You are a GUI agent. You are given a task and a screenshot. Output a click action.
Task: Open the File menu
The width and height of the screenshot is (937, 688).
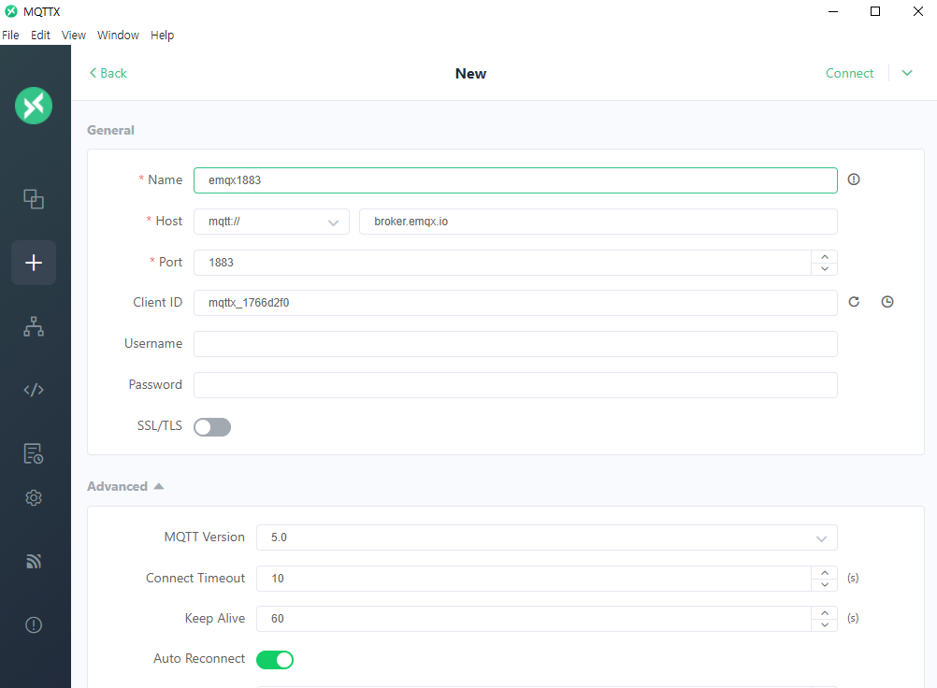(10, 36)
